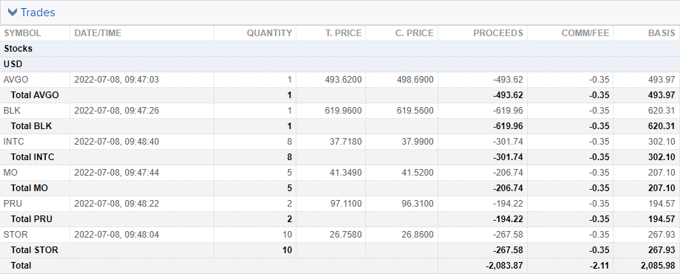
Task: Select the SYMBOL column header
Action: click(x=23, y=33)
